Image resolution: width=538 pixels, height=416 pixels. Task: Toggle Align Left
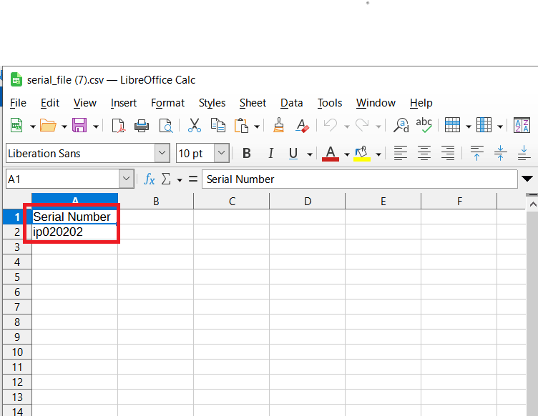(x=401, y=153)
